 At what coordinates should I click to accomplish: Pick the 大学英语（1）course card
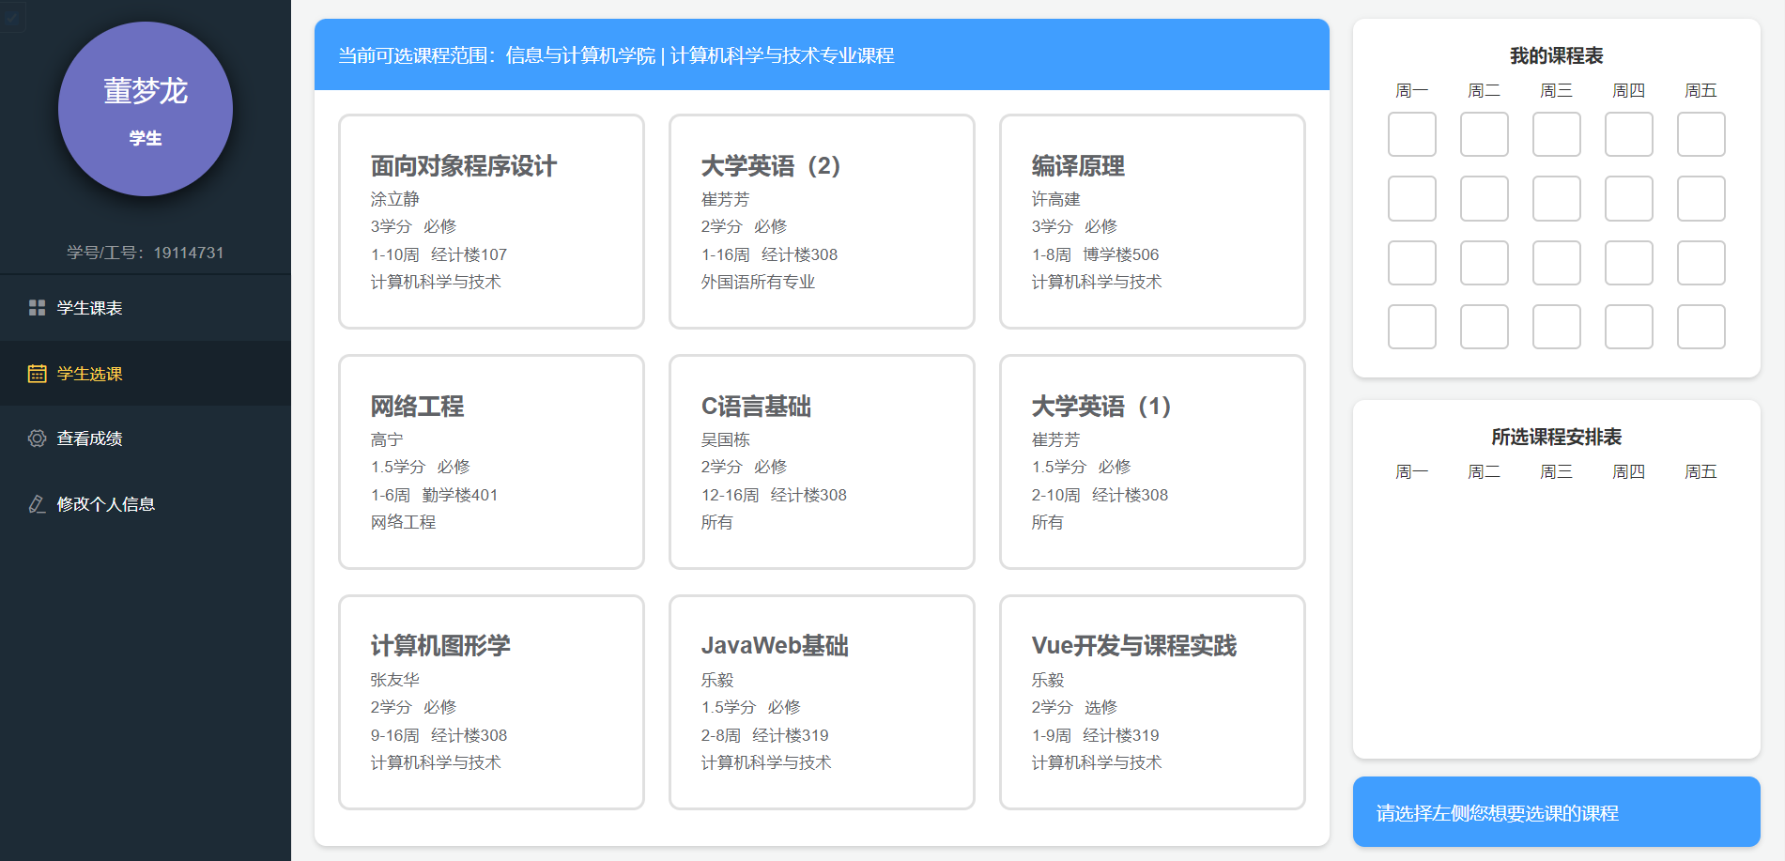tap(1152, 462)
